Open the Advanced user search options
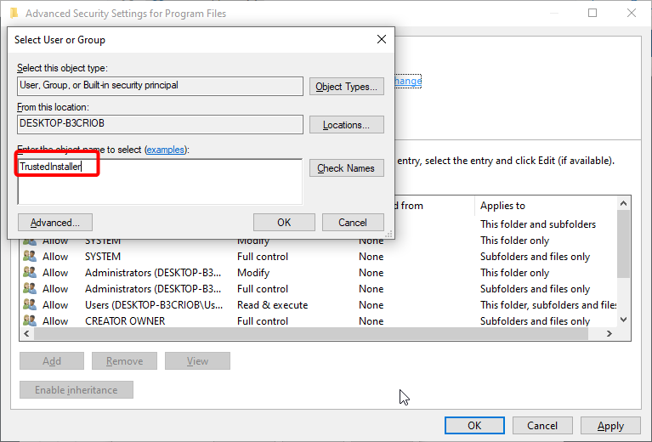 (55, 223)
